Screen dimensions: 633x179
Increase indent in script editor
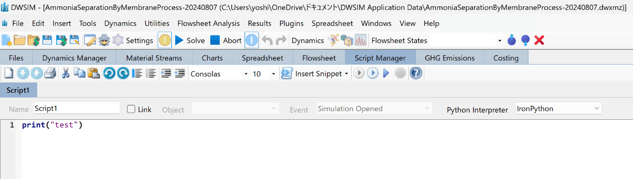point(166,73)
